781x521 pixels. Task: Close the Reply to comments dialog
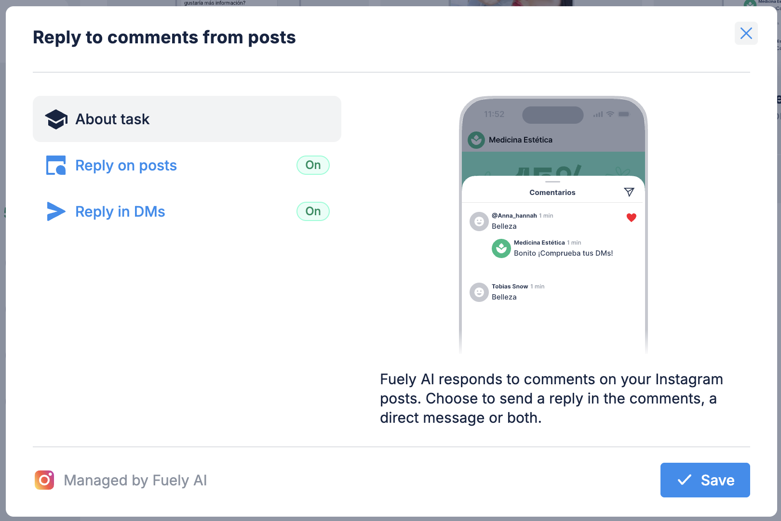[746, 33]
